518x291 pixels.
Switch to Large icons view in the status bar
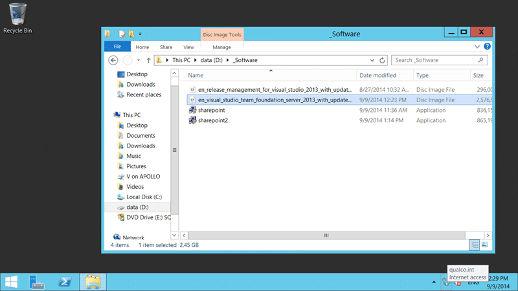[x=484, y=245]
